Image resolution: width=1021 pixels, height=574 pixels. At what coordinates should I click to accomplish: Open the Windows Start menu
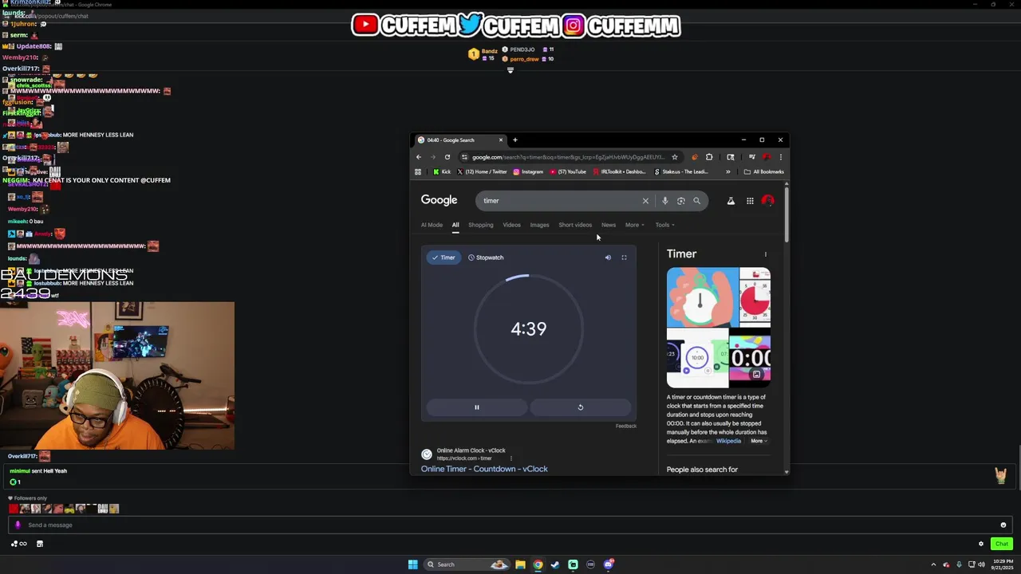(412, 564)
